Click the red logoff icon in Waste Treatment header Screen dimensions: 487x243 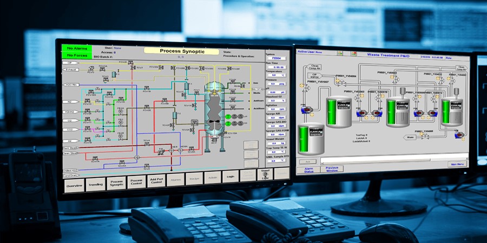[353, 53]
